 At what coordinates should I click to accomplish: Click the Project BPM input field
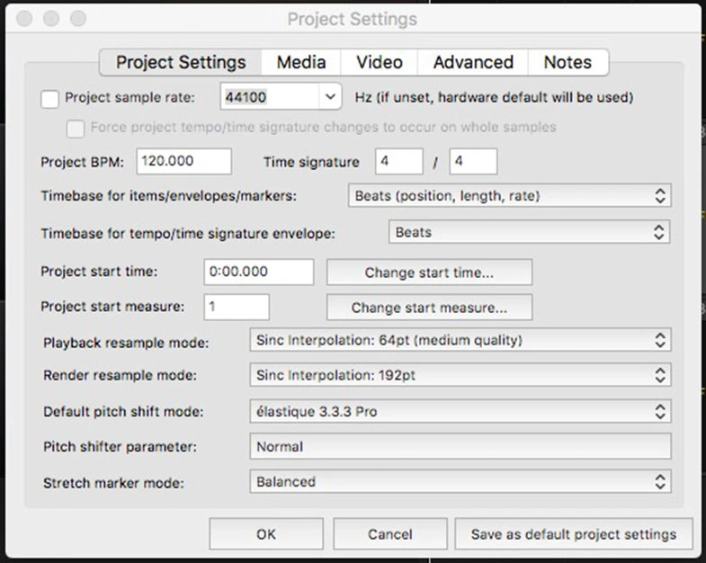[x=184, y=162]
